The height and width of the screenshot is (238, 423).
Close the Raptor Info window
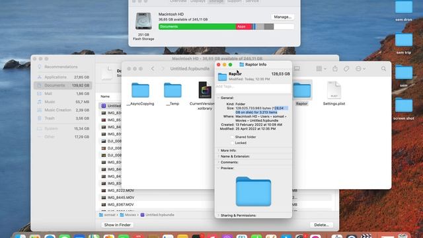pos(219,65)
